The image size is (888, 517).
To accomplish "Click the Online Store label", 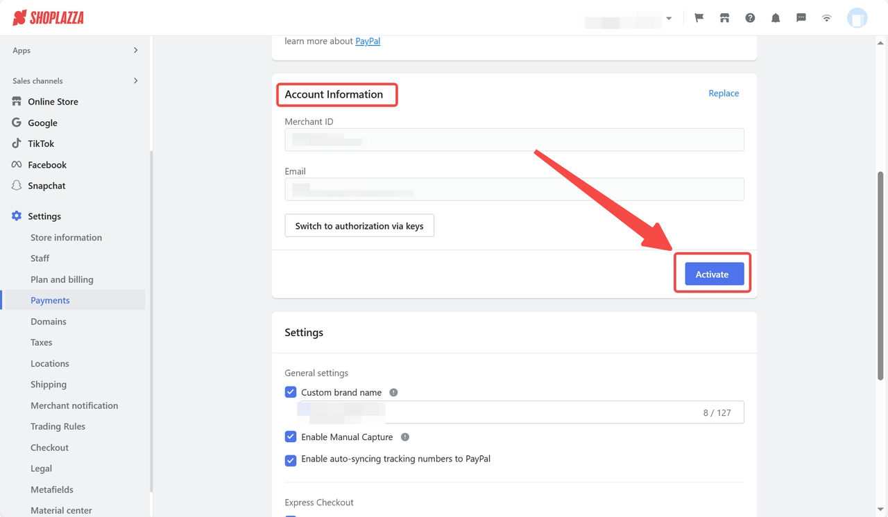I will click(x=53, y=102).
